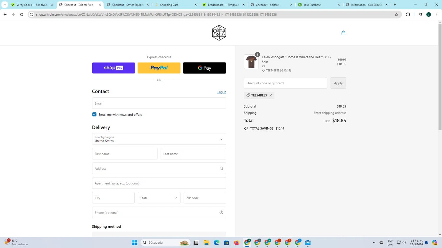442x248 pixels.
Task: Click the Caleb Widogast T-shirt thumbnail
Action: click(251, 62)
